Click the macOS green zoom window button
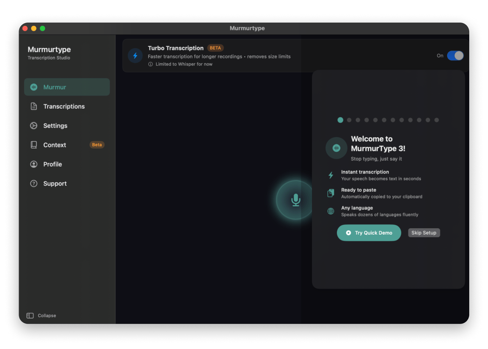Image resolution: width=488 pixels, height=349 pixels. point(43,29)
